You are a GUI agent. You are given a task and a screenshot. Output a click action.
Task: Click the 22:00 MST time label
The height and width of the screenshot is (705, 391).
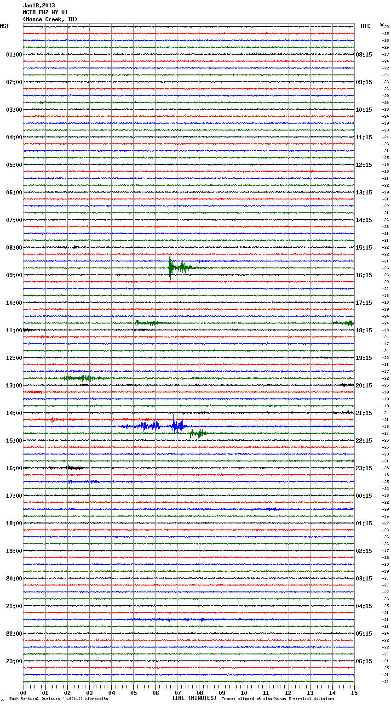[x=14, y=634]
